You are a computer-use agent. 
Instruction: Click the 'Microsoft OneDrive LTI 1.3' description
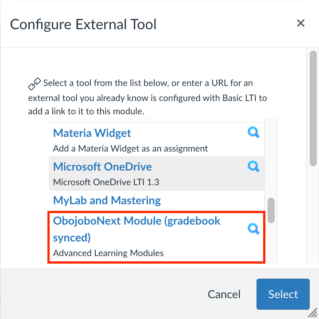(x=106, y=182)
